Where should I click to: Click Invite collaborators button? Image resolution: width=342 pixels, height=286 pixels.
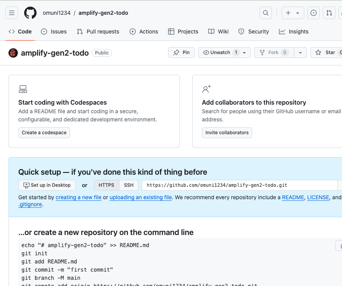[227, 133]
